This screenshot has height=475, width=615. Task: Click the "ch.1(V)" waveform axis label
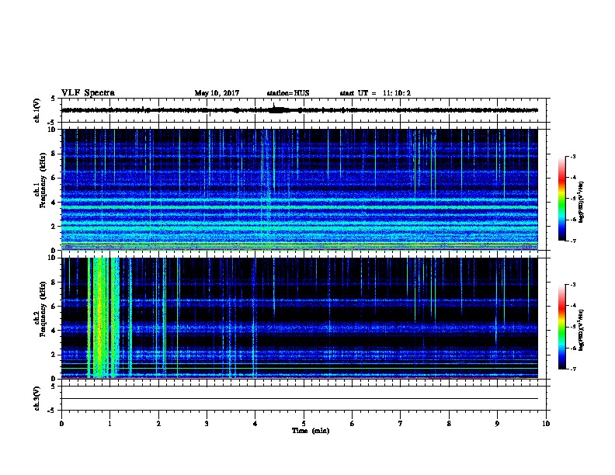pos(36,110)
